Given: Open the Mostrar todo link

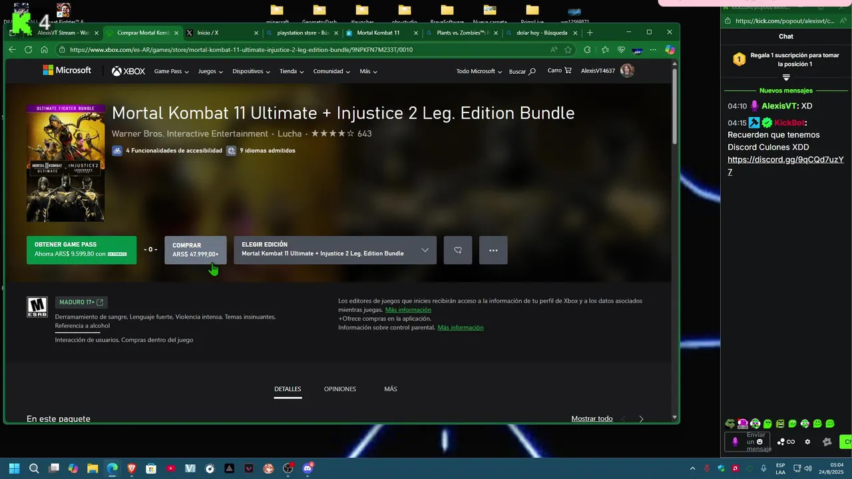Looking at the screenshot, I should pyautogui.click(x=592, y=418).
